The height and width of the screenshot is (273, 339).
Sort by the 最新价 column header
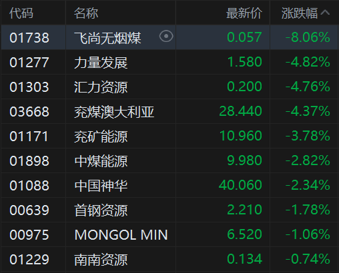coord(244,13)
